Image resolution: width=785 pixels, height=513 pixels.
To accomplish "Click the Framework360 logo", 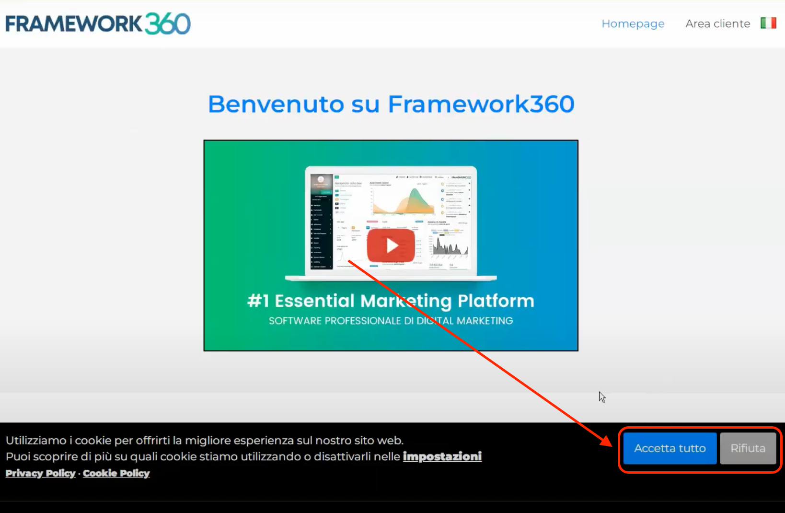I will pyautogui.click(x=97, y=23).
